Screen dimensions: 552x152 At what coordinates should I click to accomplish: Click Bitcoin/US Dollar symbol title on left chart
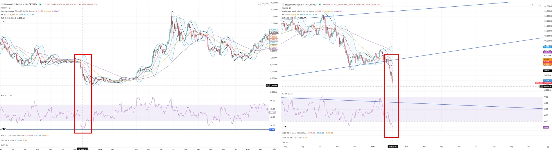(x=20, y=4)
